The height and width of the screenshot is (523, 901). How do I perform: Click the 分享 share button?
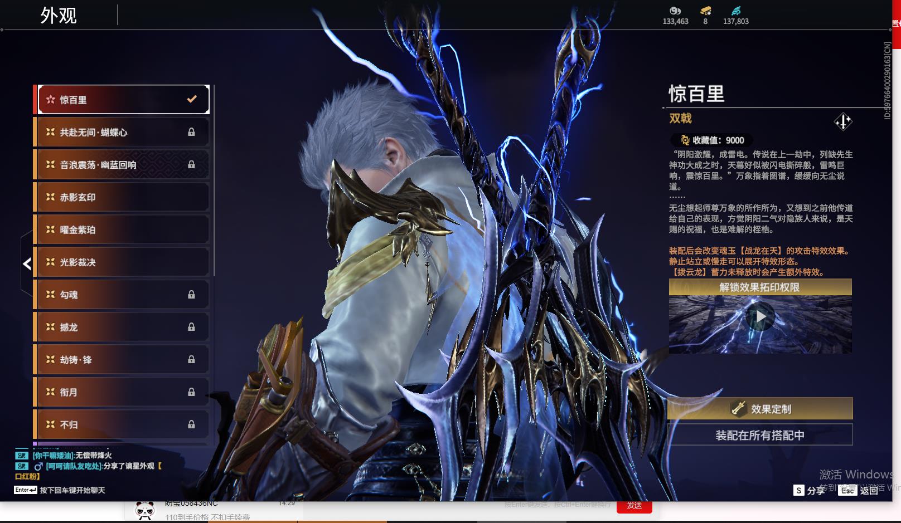809,490
